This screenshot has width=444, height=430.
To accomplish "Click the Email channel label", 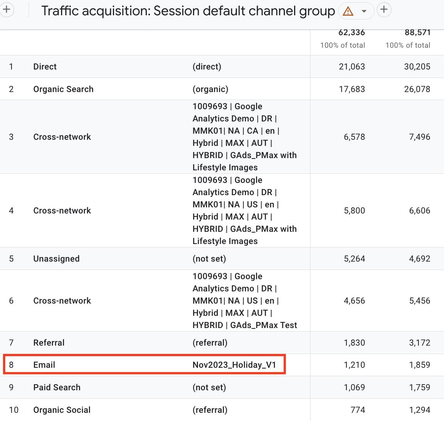I will (x=44, y=365).
